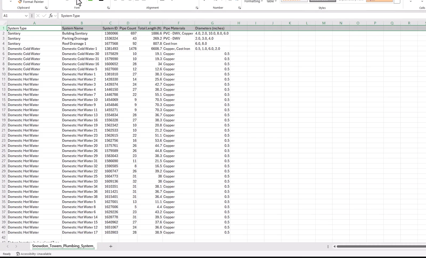The width and height of the screenshot is (426, 258).
Task: Open Conditional Formatting dropdown
Action: (253, 1)
